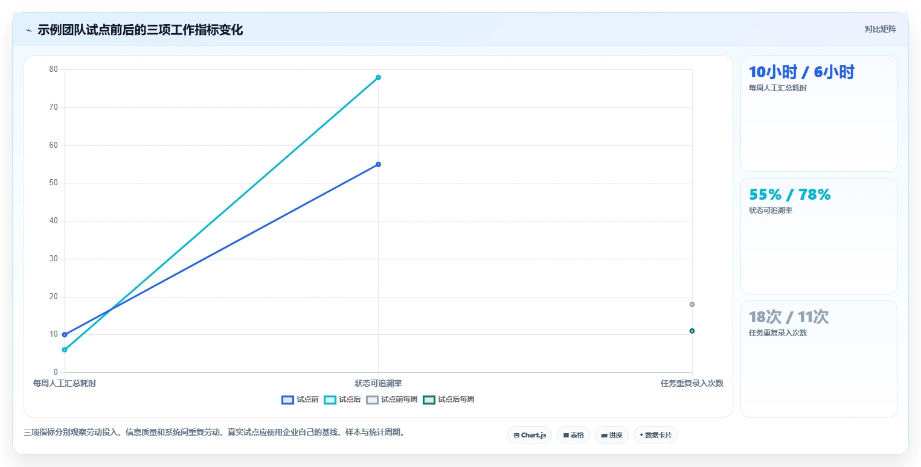Click the 状态可追溯率 card caption
The image size is (921, 467).
point(771,211)
